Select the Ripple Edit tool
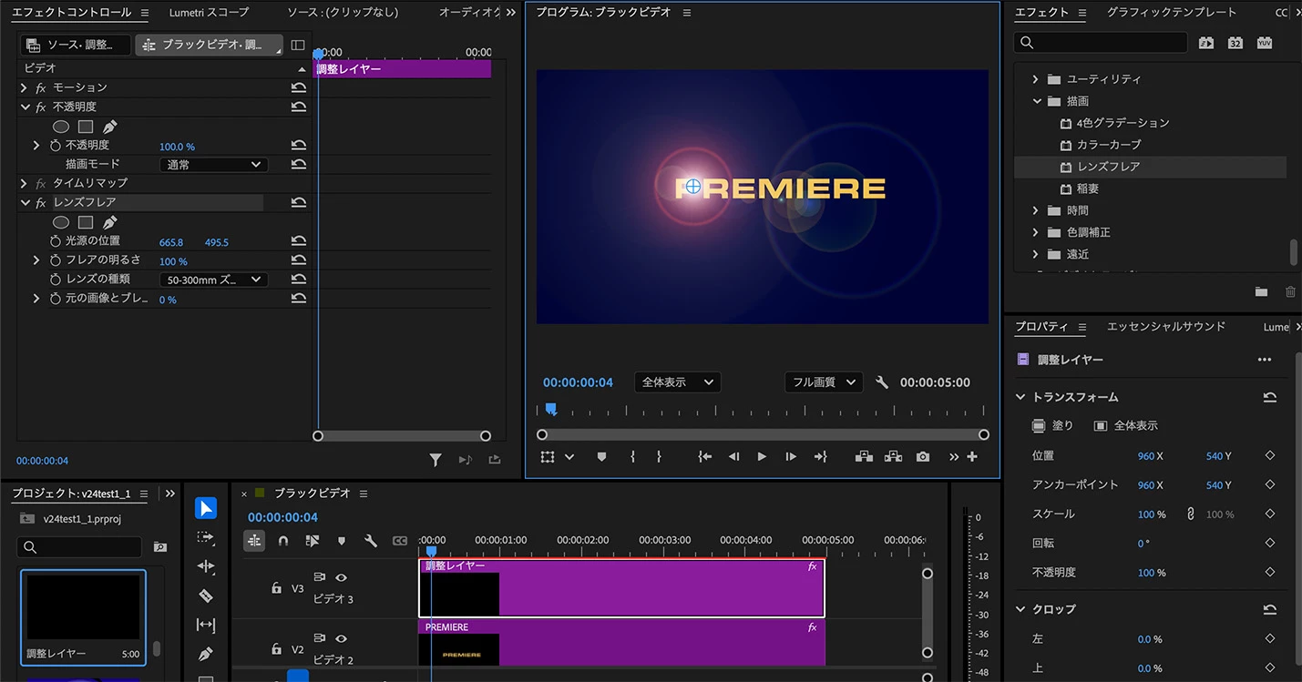Image resolution: width=1302 pixels, height=682 pixels. click(206, 566)
